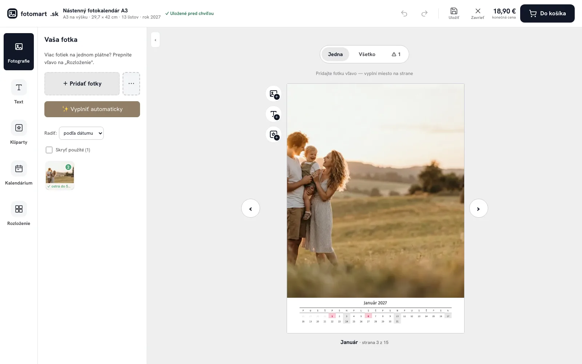
Task: Open the Radiť podľa dátumu dropdown
Action: click(81, 133)
